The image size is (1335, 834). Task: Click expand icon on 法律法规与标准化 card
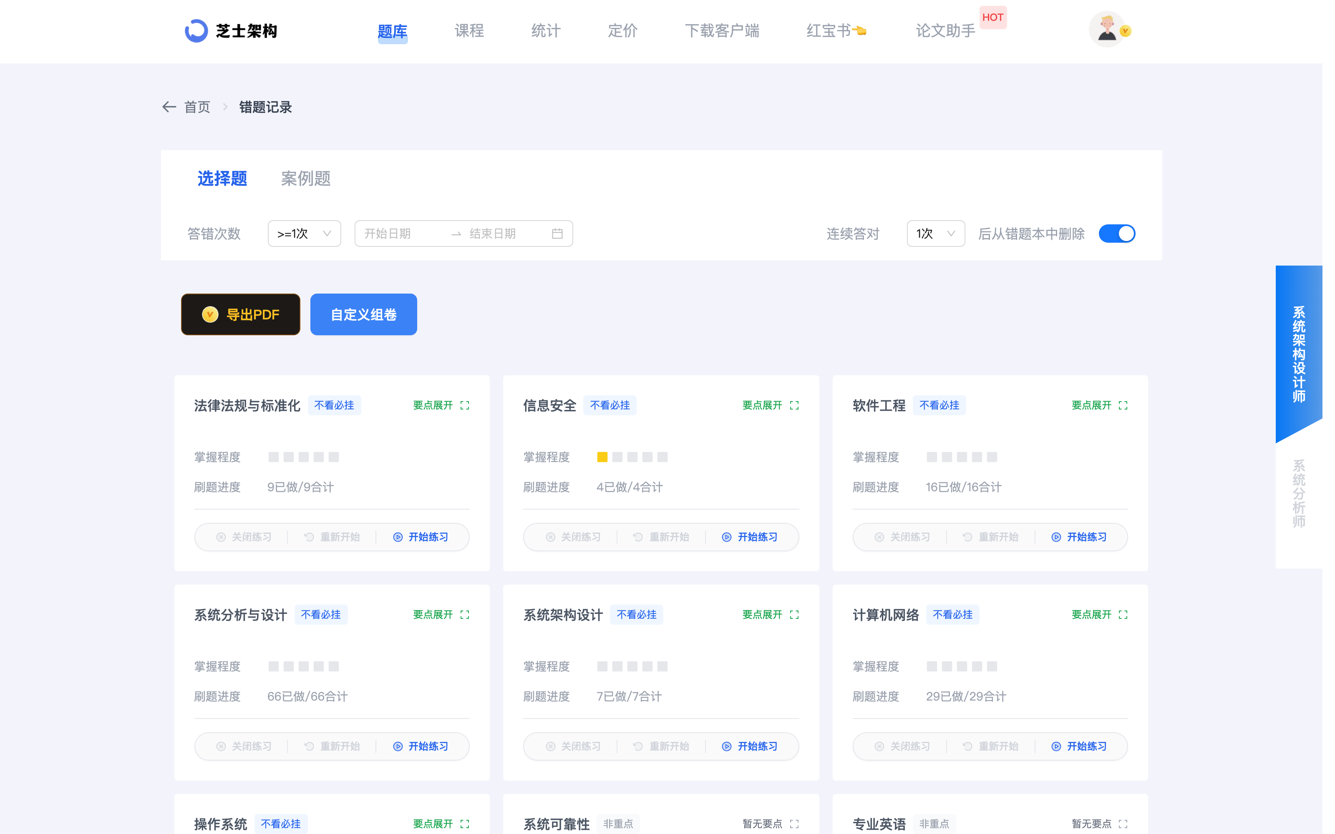point(465,405)
